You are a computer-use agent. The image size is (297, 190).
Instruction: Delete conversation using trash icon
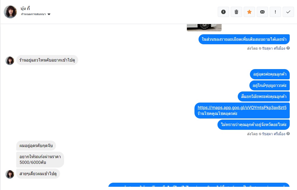point(236,12)
